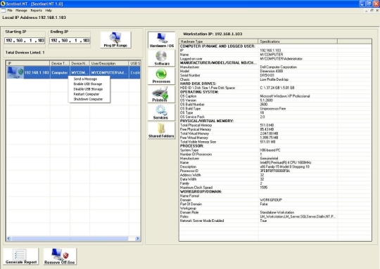380x269 pixels.
Task: Click the Hardware Type column header
Action: click(219, 41)
